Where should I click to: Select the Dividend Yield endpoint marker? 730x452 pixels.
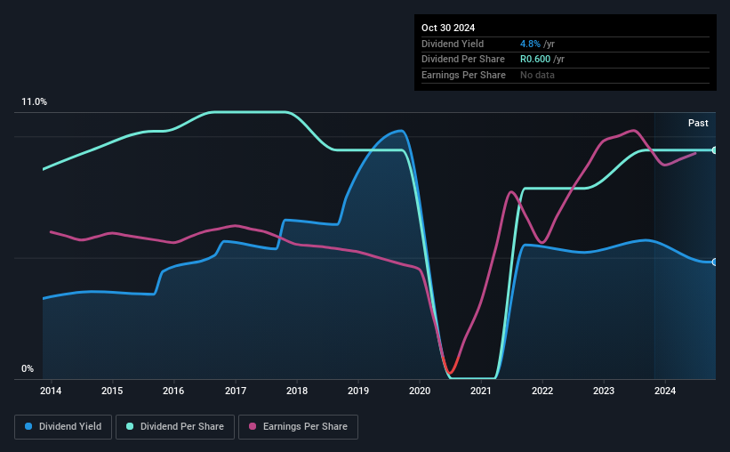[x=715, y=262]
